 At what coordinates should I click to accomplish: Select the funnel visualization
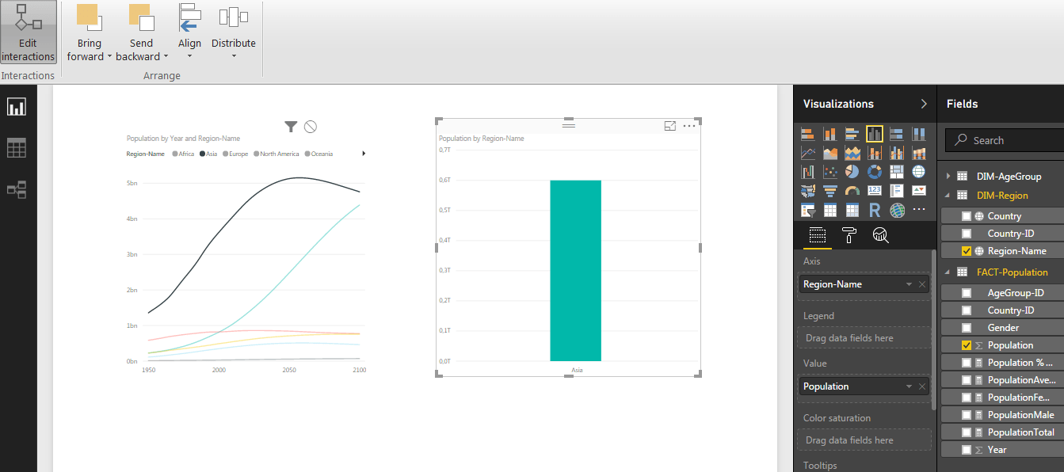[830, 191]
